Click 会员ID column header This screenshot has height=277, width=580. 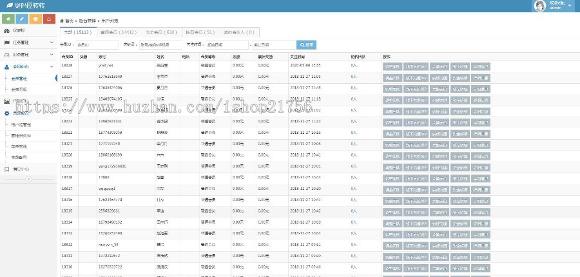[67, 57]
